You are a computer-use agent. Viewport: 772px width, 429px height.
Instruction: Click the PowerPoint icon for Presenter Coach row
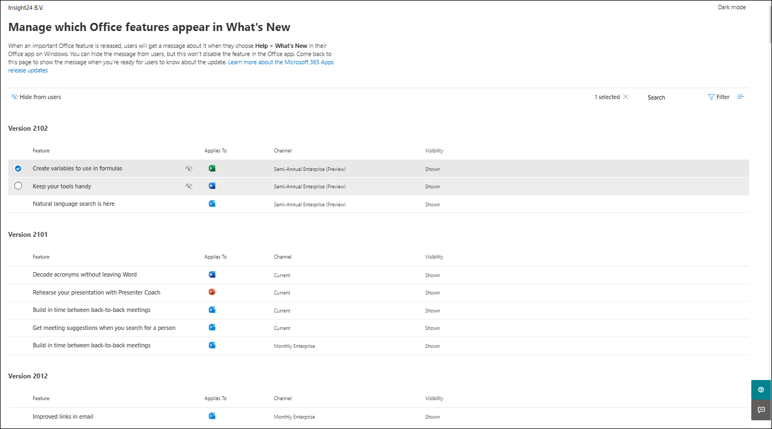pos(212,292)
